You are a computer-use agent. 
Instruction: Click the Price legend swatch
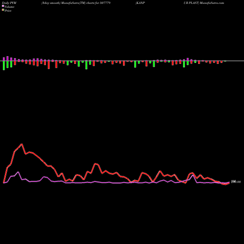3,10
